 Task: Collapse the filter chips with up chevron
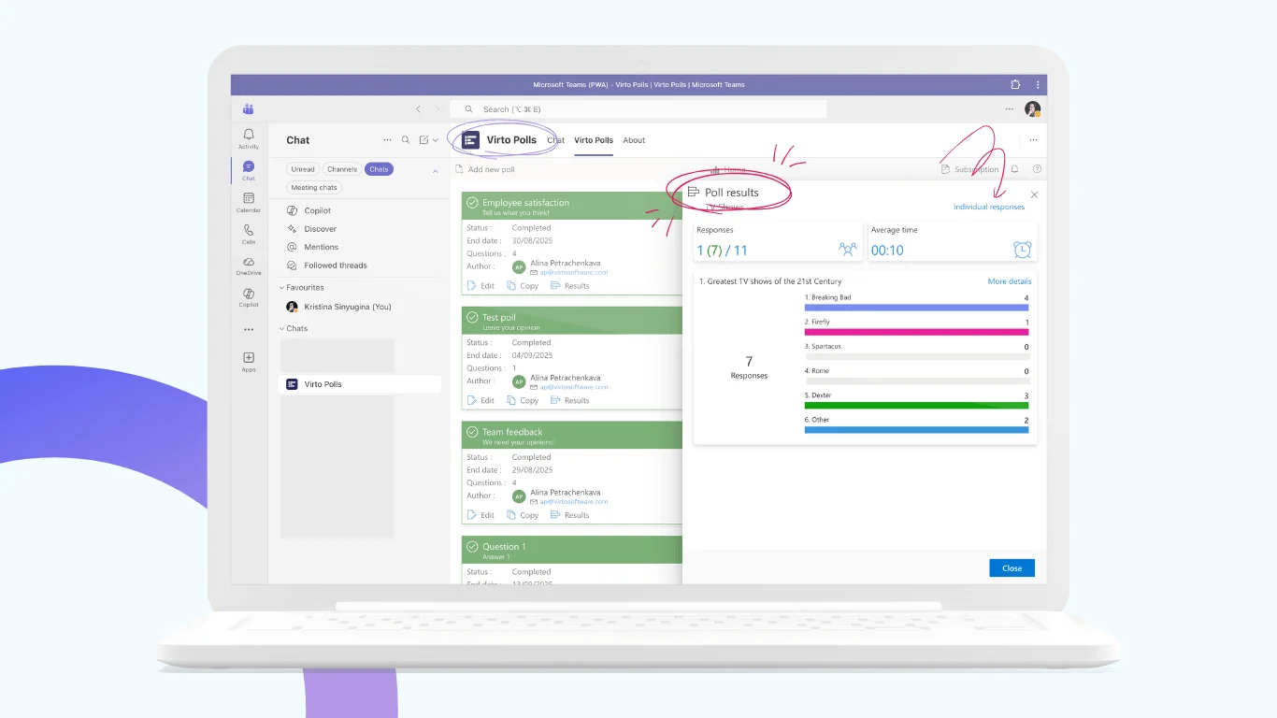[x=435, y=171]
